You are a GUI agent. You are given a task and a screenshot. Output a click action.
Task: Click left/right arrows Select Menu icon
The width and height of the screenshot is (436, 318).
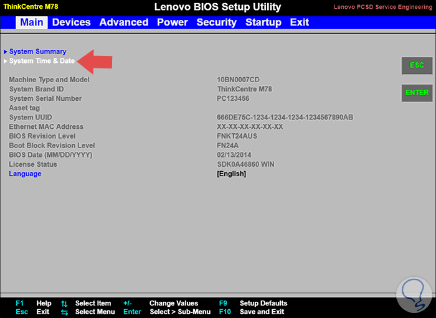(64, 312)
